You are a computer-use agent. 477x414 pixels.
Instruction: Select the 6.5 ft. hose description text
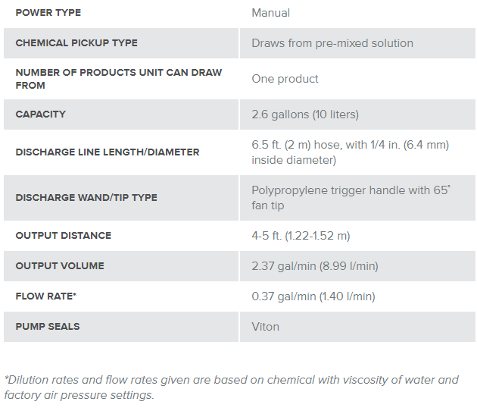350,152
